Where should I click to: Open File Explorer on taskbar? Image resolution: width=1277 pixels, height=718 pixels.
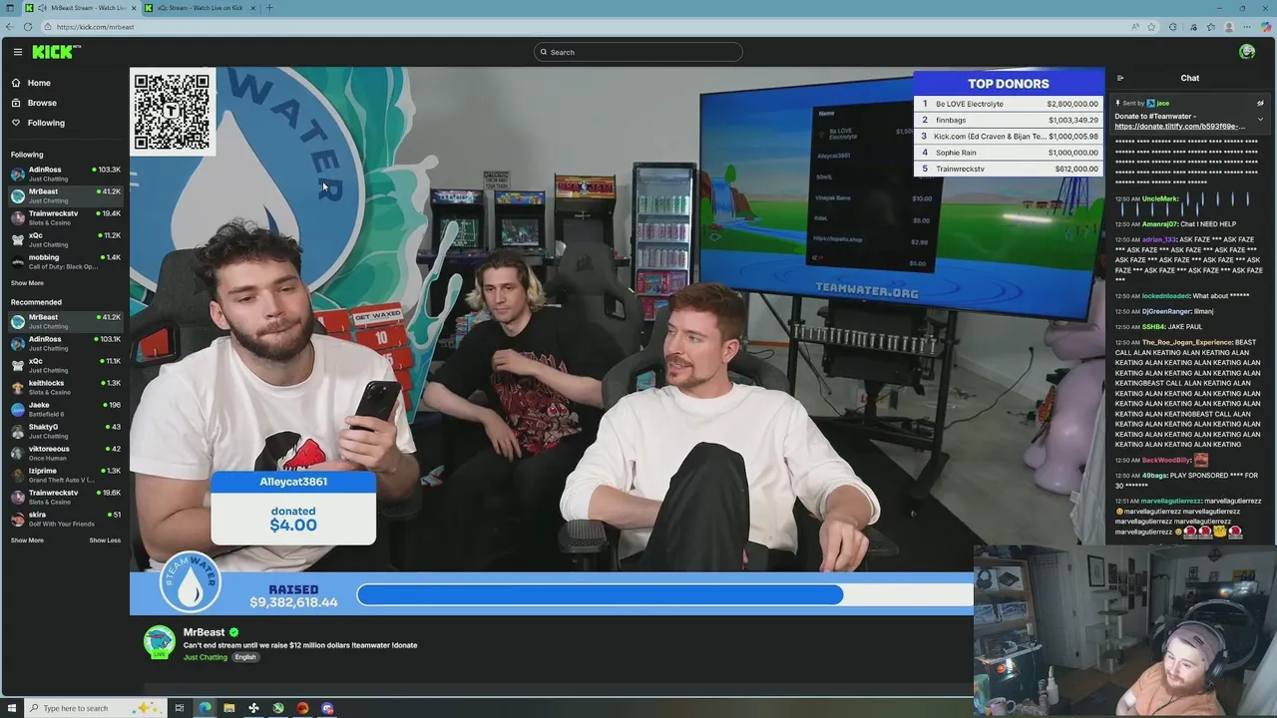228,708
